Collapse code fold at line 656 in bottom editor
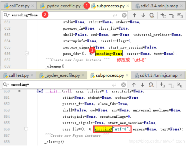The width and height of the screenshot is (187, 146). point(26,129)
